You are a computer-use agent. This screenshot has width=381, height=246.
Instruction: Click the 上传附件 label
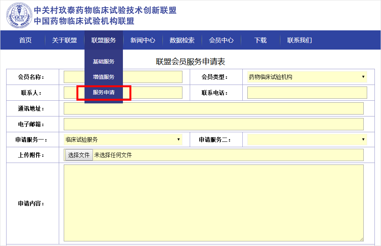(x=31, y=155)
